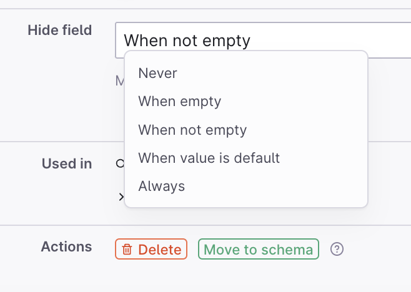Click the 'Actions' label
Viewport: 411px width, 292px height.
pos(66,246)
